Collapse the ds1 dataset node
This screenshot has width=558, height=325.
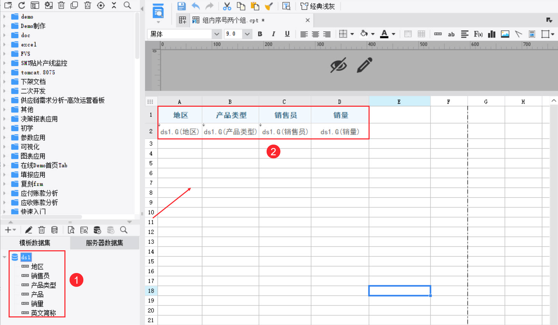point(4,257)
